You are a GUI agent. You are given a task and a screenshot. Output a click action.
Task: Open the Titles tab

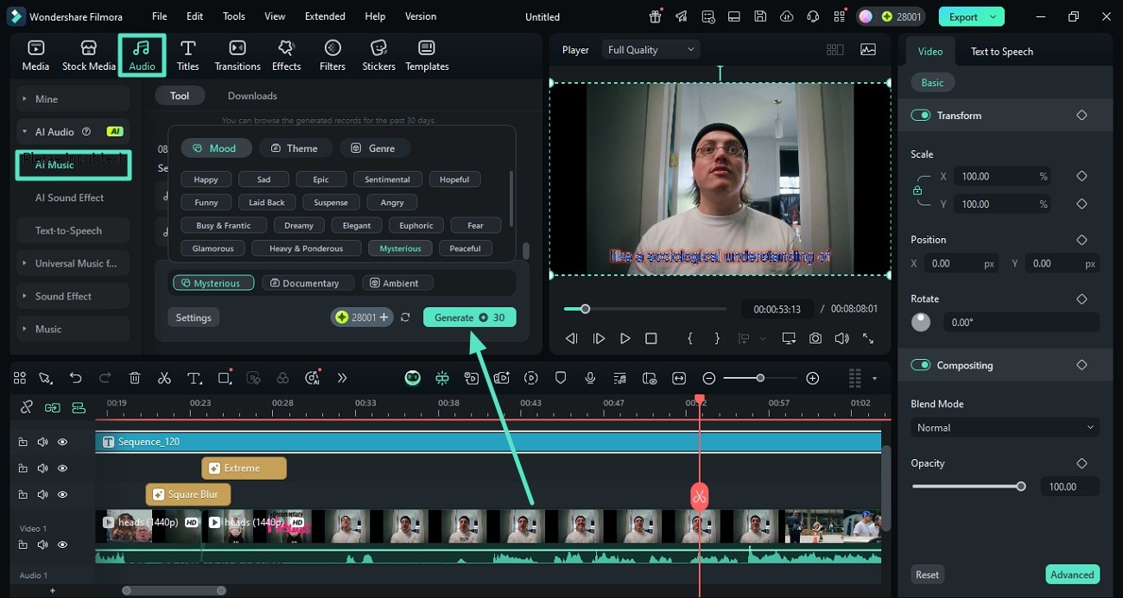[x=187, y=55]
